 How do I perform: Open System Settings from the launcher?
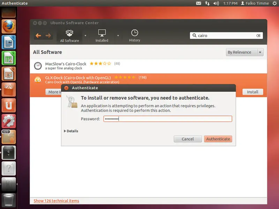tap(9, 121)
